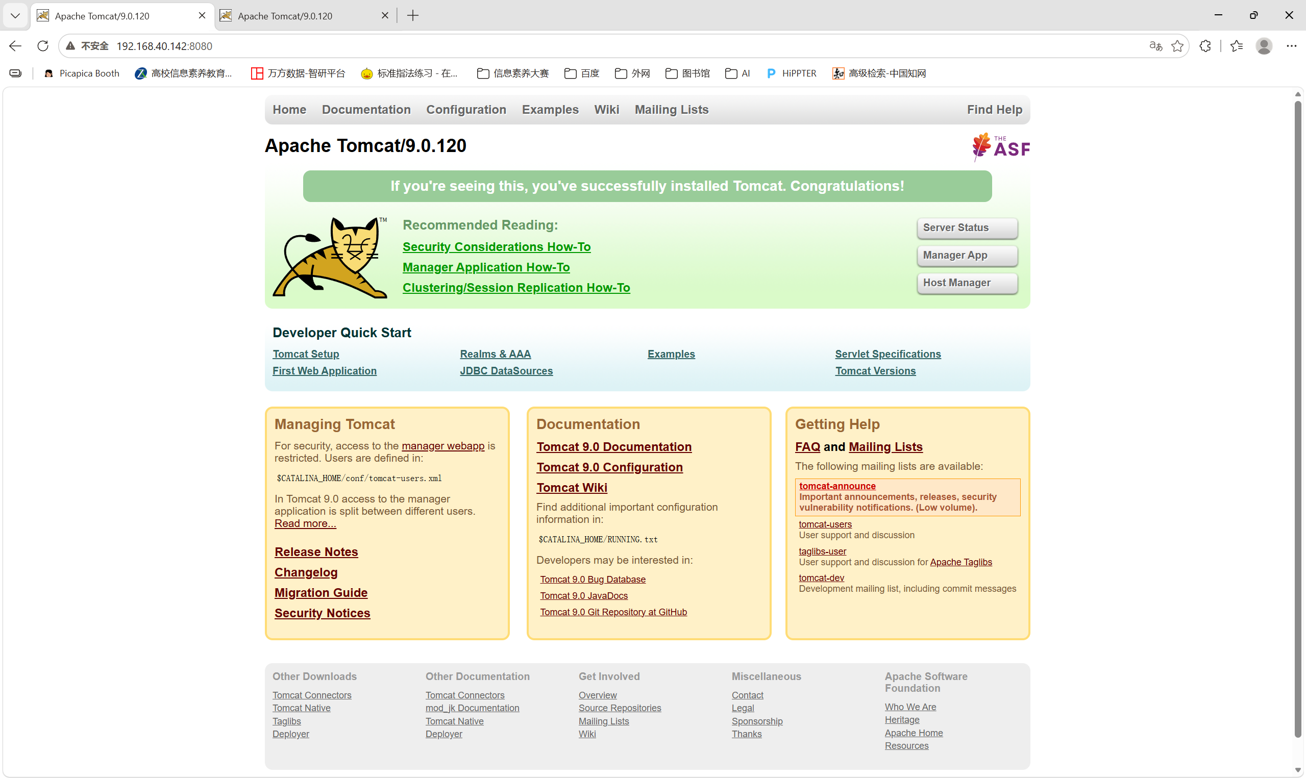Close the first Apache Tomcat tab
The image size is (1306, 779).
[x=202, y=16]
